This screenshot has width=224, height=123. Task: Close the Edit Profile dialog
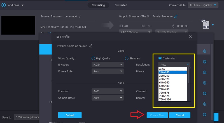tap(190, 37)
